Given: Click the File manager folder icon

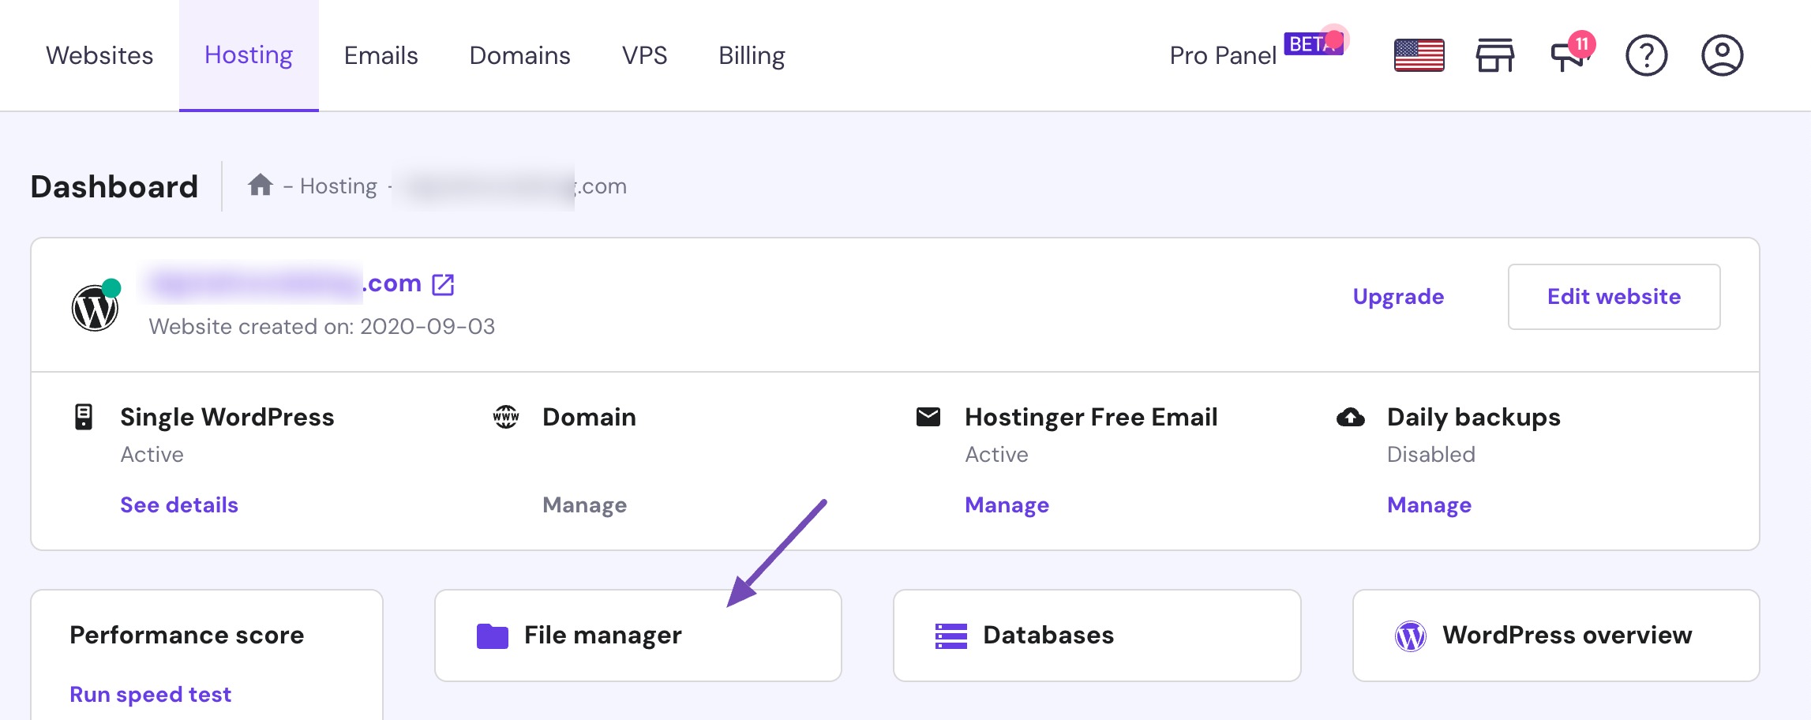Looking at the screenshot, I should click(x=493, y=636).
